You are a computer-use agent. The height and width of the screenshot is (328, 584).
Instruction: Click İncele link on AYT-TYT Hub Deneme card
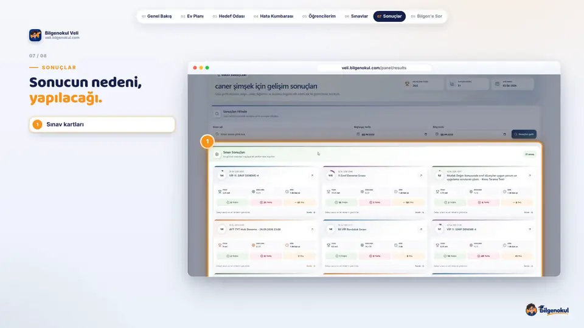click(x=311, y=266)
